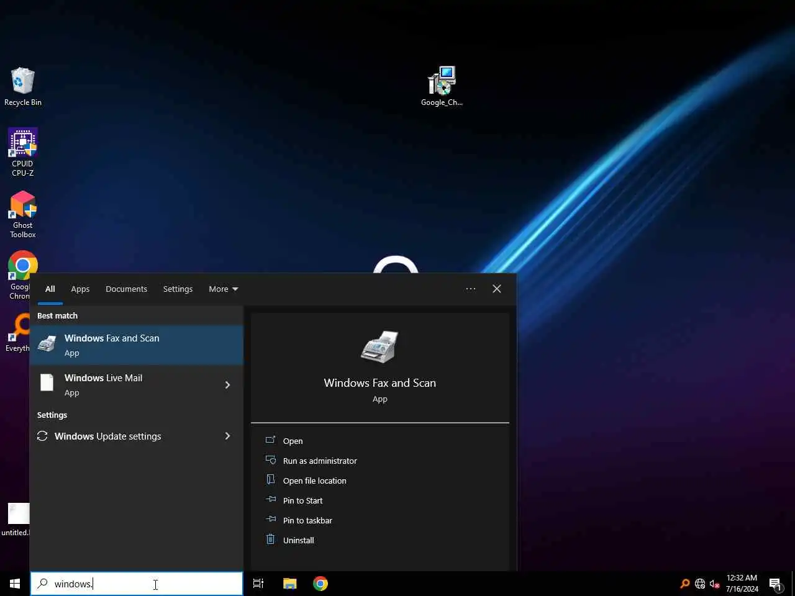Close the search panel
795x596 pixels.
[x=497, y=289]
